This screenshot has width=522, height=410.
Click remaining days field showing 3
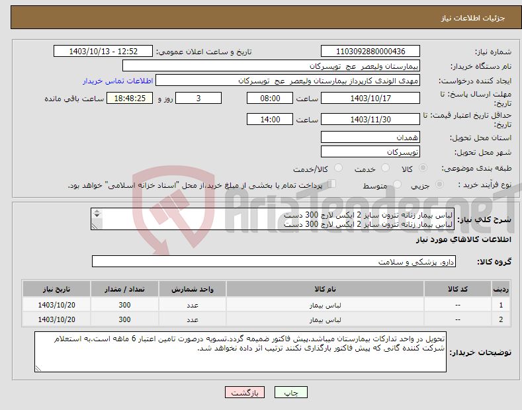pos(198,98)
